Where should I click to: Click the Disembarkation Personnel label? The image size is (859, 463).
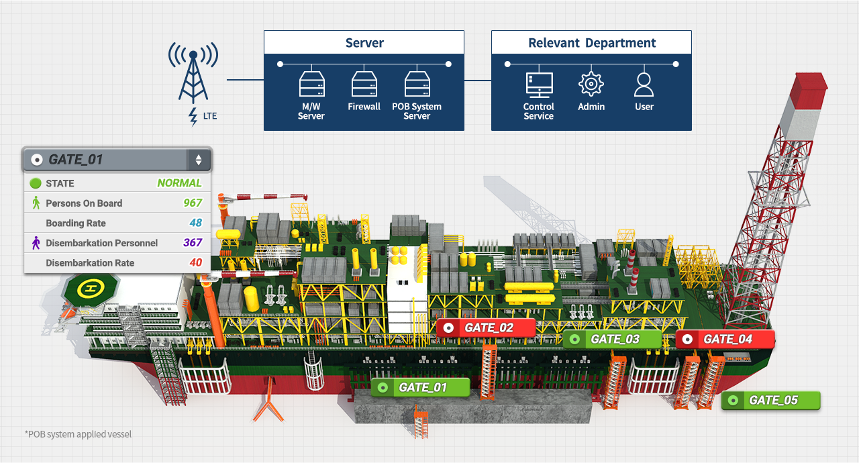click(x=102, y=243)
